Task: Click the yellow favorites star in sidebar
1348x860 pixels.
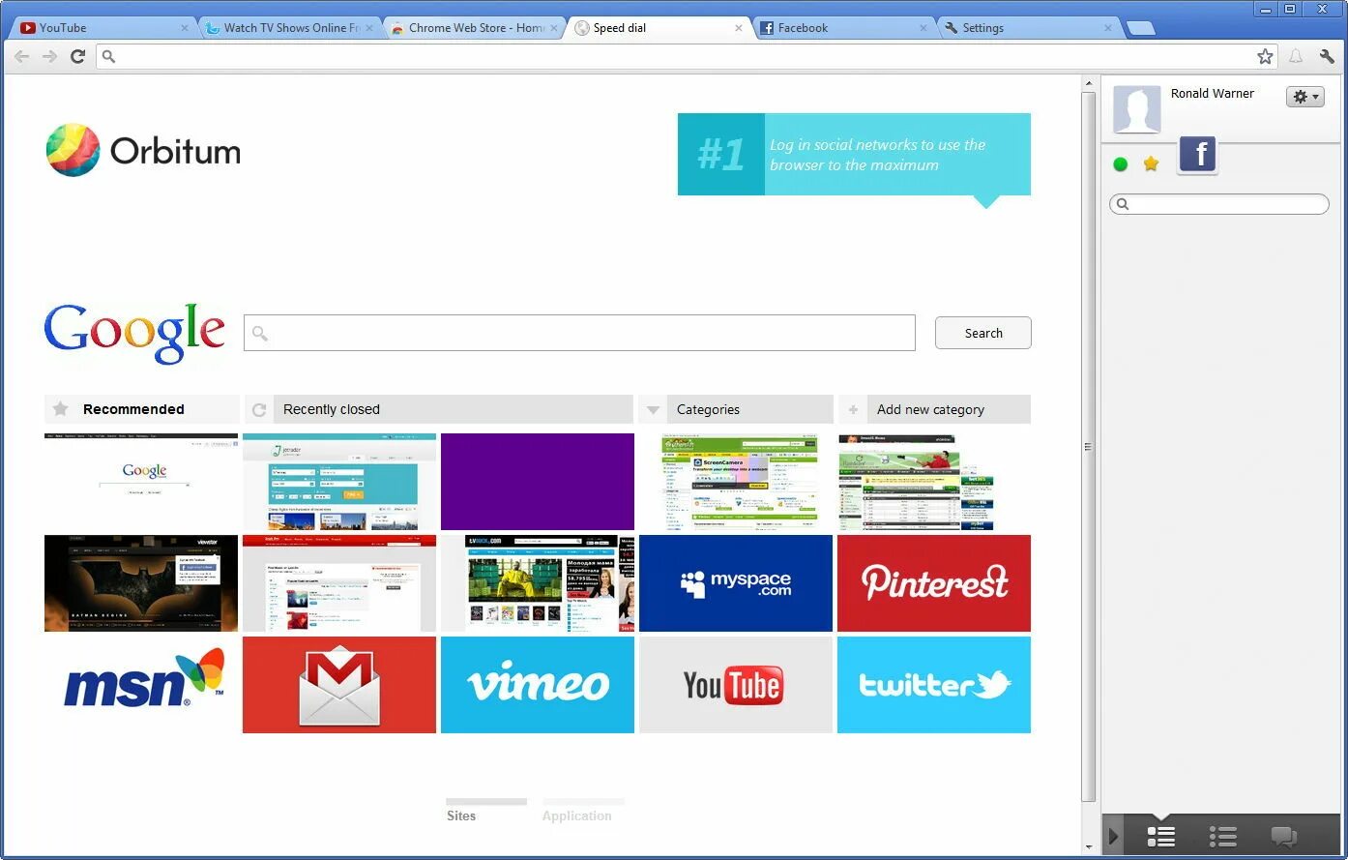Action: click(1151, 163)
